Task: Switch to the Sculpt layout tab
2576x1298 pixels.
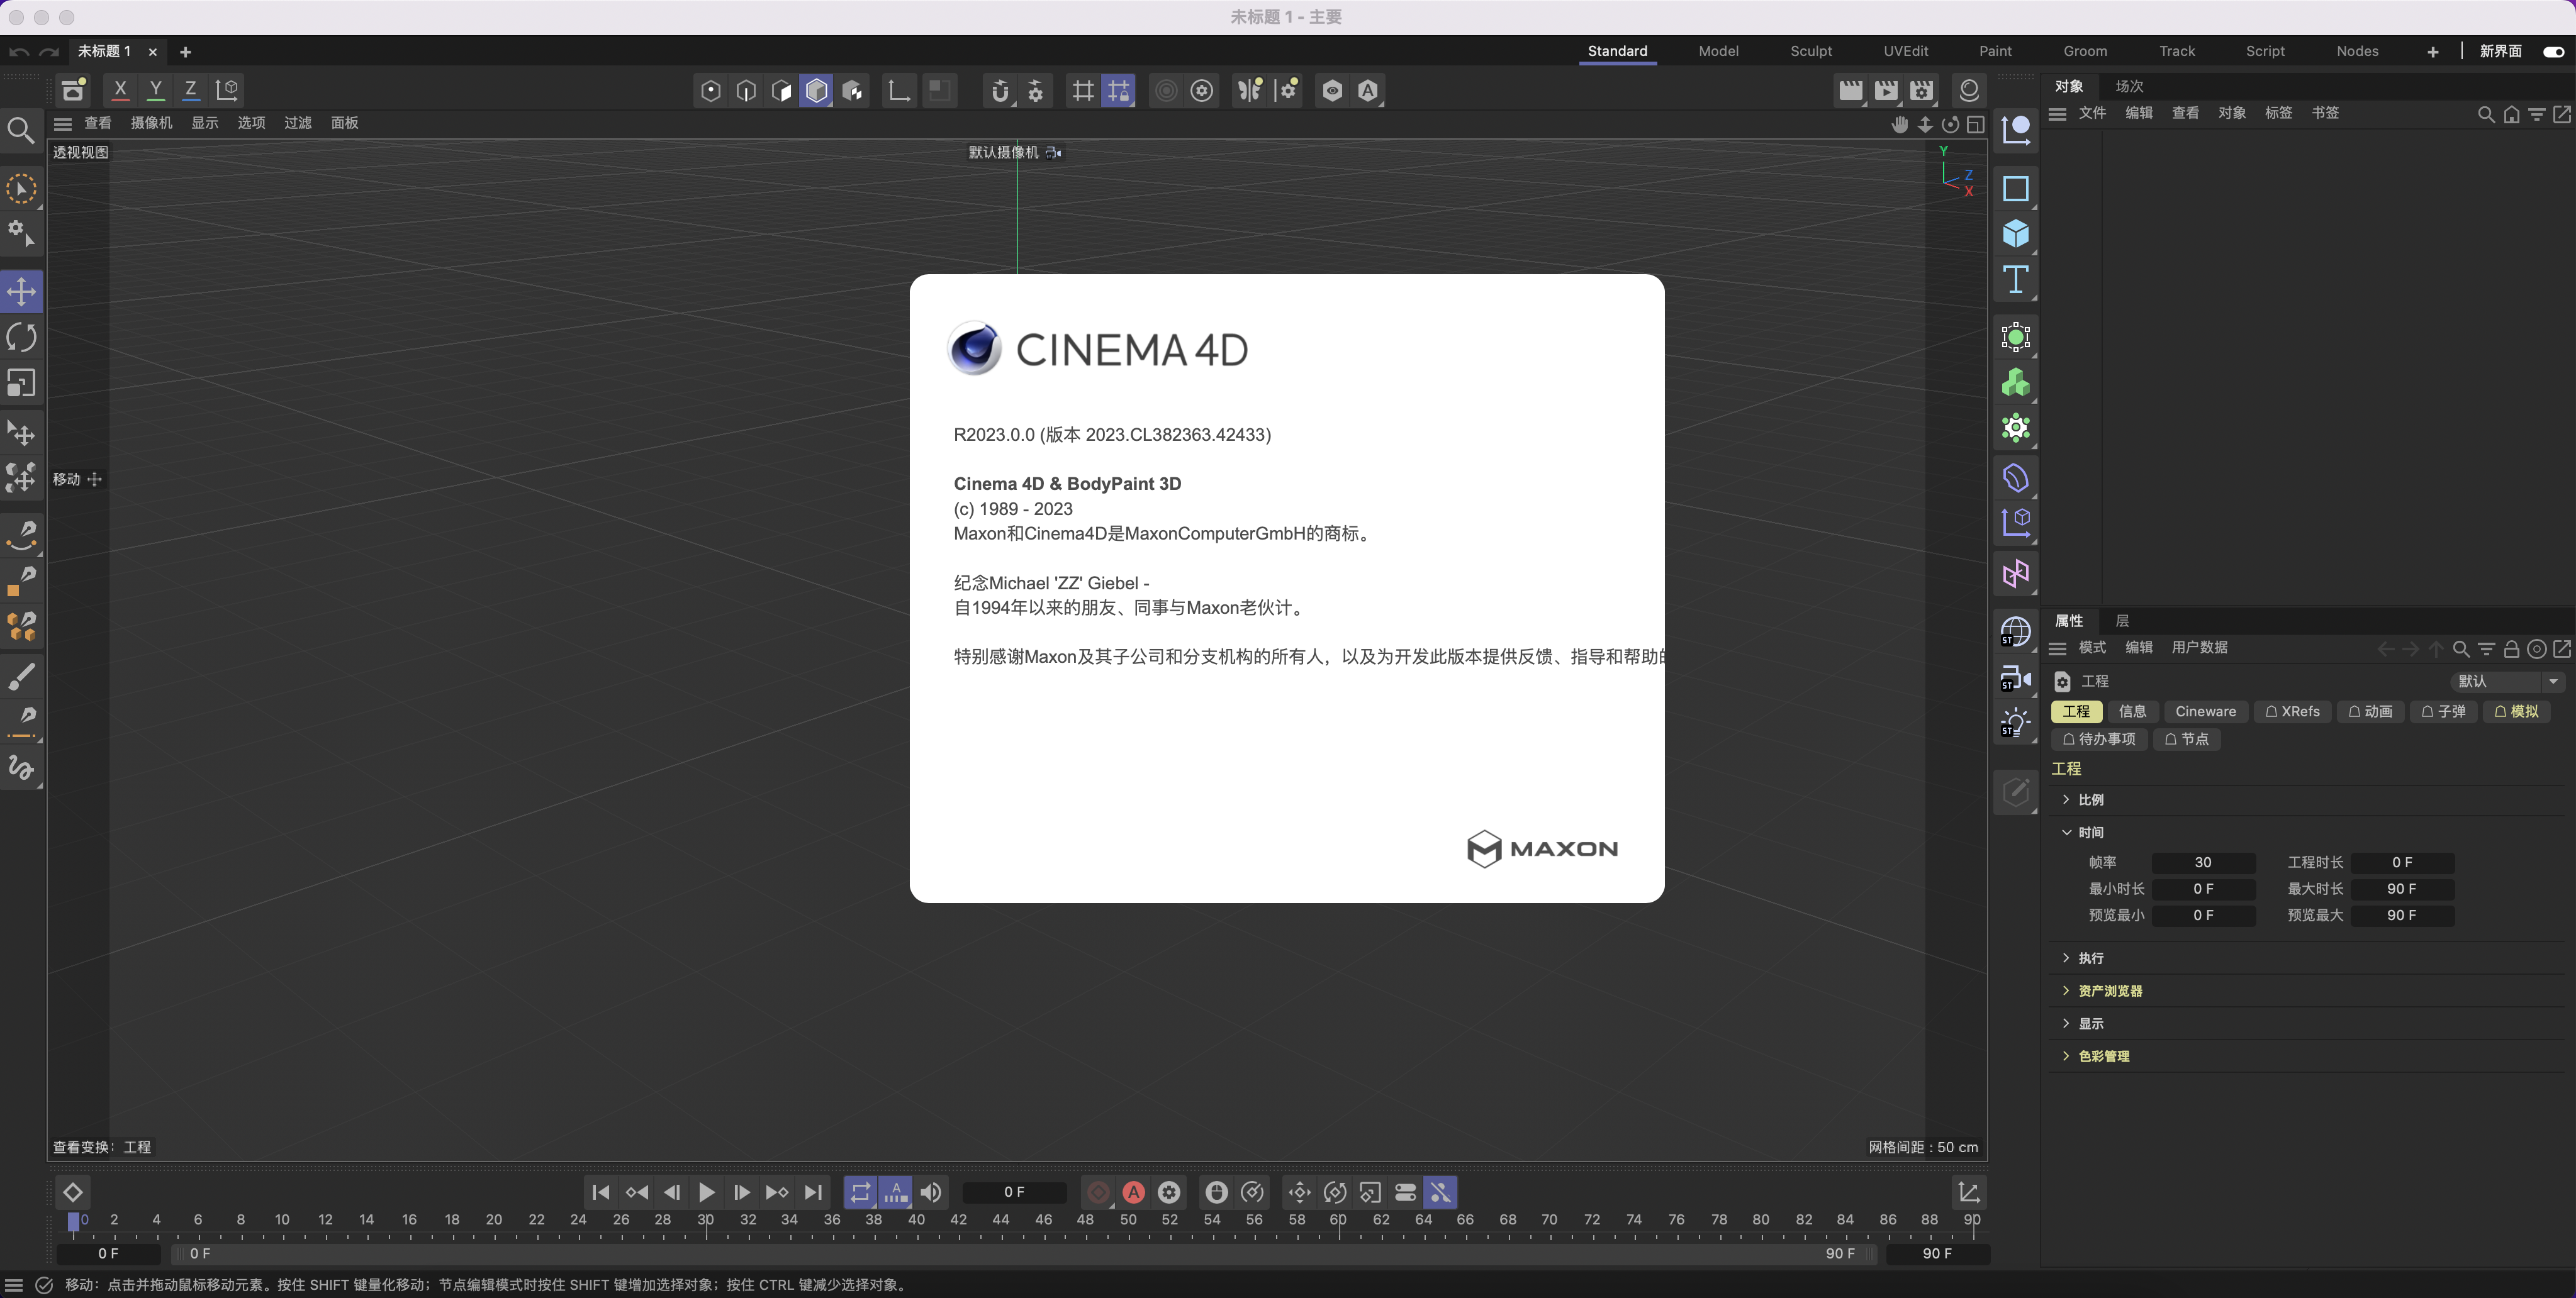Action: [x=1810, y=51]
